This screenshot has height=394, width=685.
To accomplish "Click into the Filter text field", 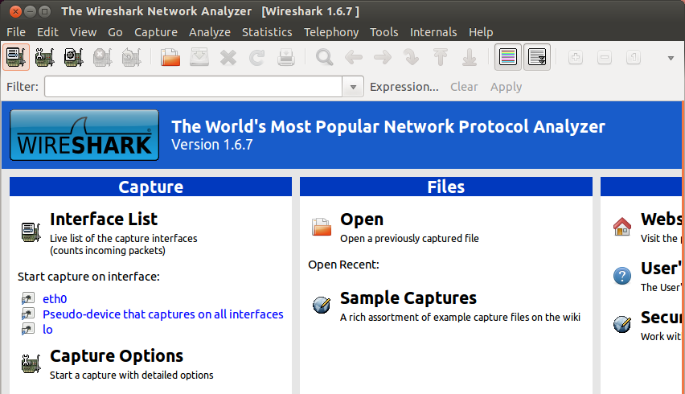I will tap(193, 87).
